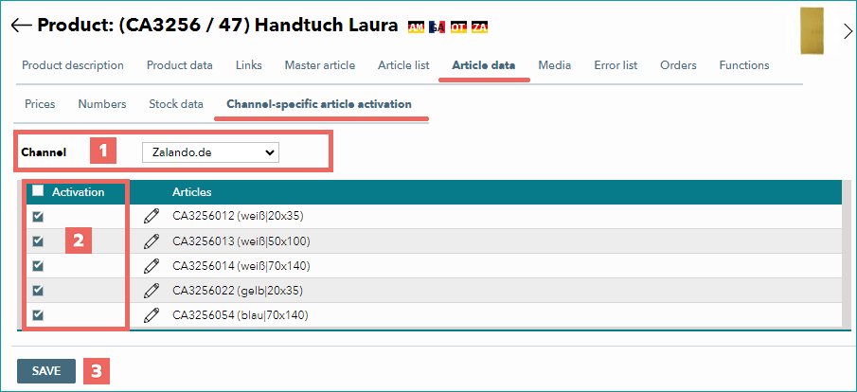Edit article CA3256054 with pencil icon
Screen dimensions: 857x392
[x=151, y=315]
